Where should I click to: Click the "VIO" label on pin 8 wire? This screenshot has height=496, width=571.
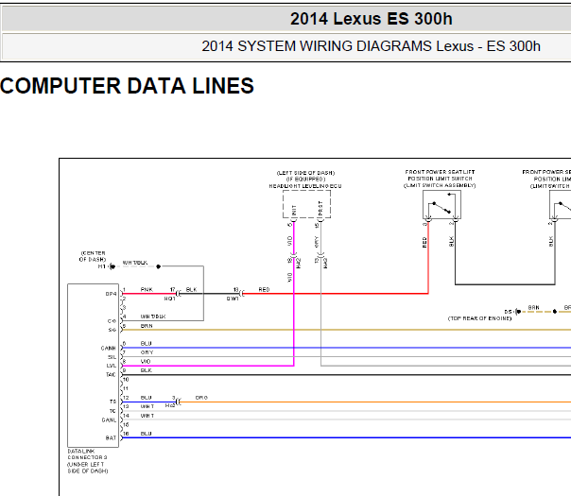(x=146, y=361)
